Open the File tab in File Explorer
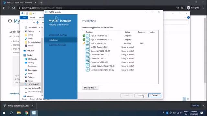 tap(24, 17)
